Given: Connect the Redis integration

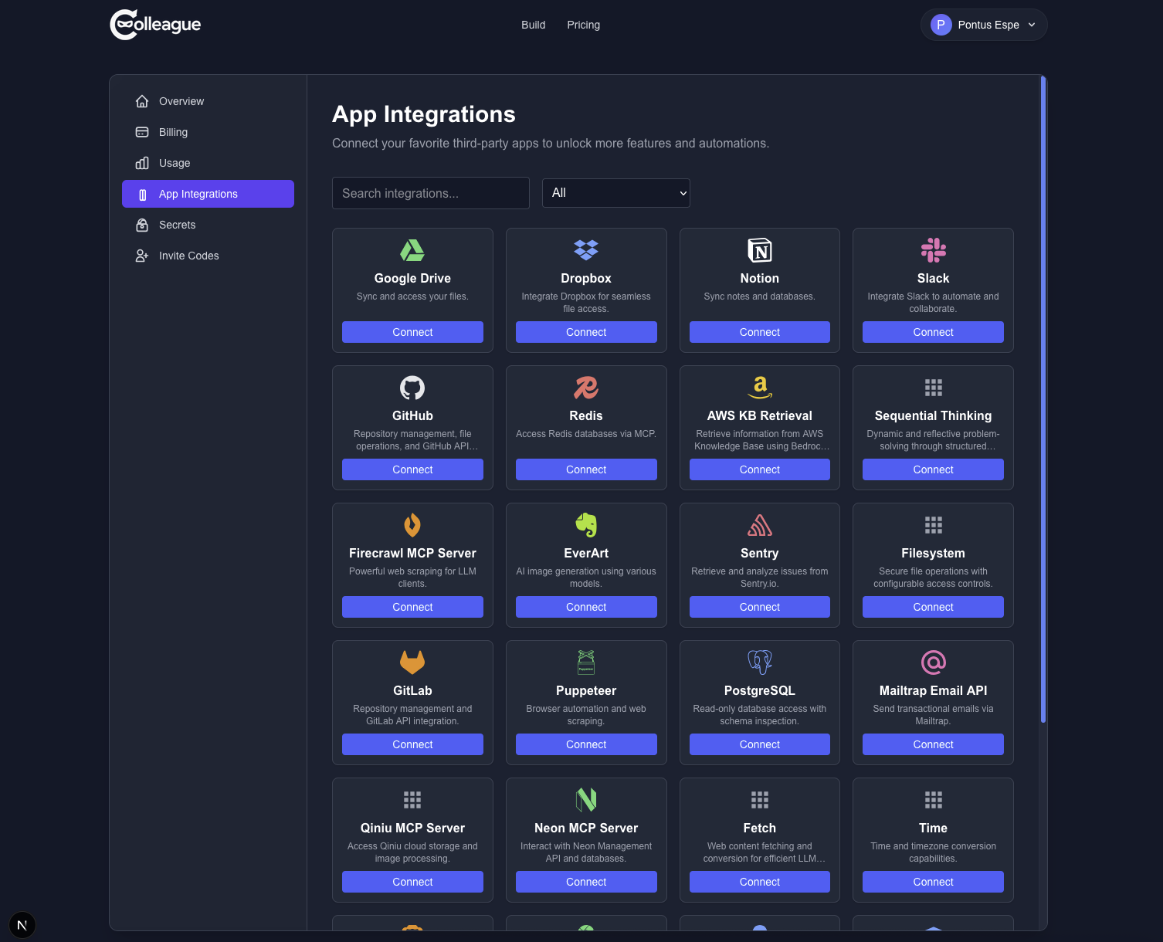Looking at the screenshot, I should (586, 469).
